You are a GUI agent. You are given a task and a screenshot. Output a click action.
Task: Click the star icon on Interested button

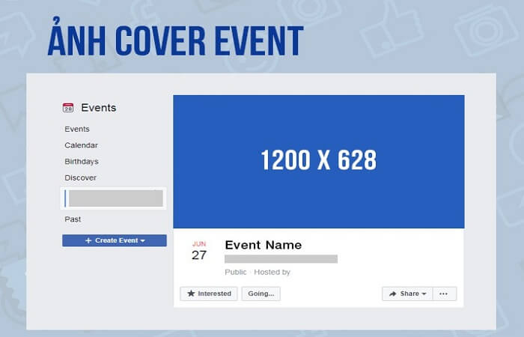[191, 294]
